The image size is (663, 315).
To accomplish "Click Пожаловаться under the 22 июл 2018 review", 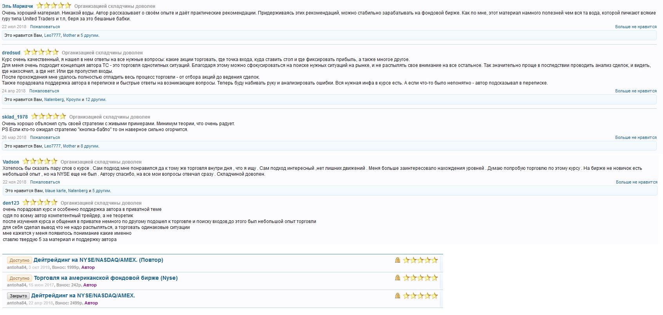I will pyautogui.click(x=45, y=27).
